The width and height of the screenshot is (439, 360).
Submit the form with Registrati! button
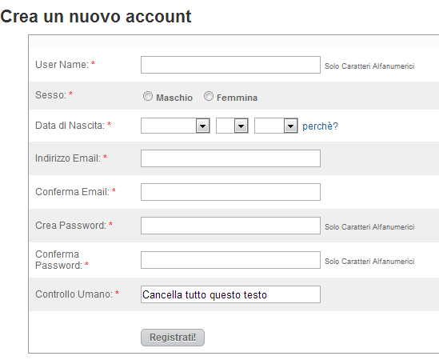click(173, 338)
